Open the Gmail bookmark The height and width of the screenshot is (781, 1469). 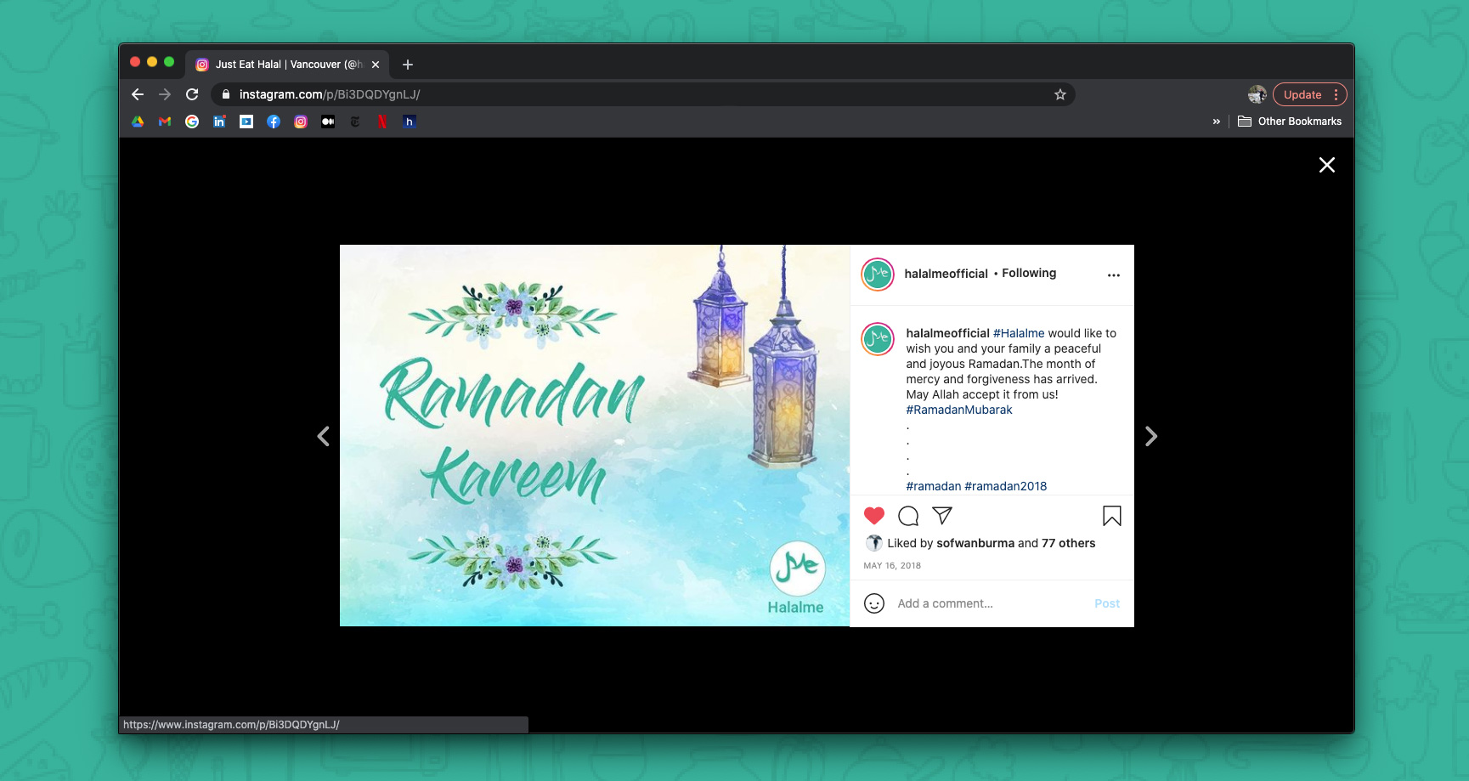click(165, 122)
